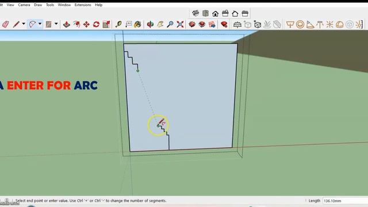Open the Help menu
Viewport: 368px width, 207px height.
point(98,5)
